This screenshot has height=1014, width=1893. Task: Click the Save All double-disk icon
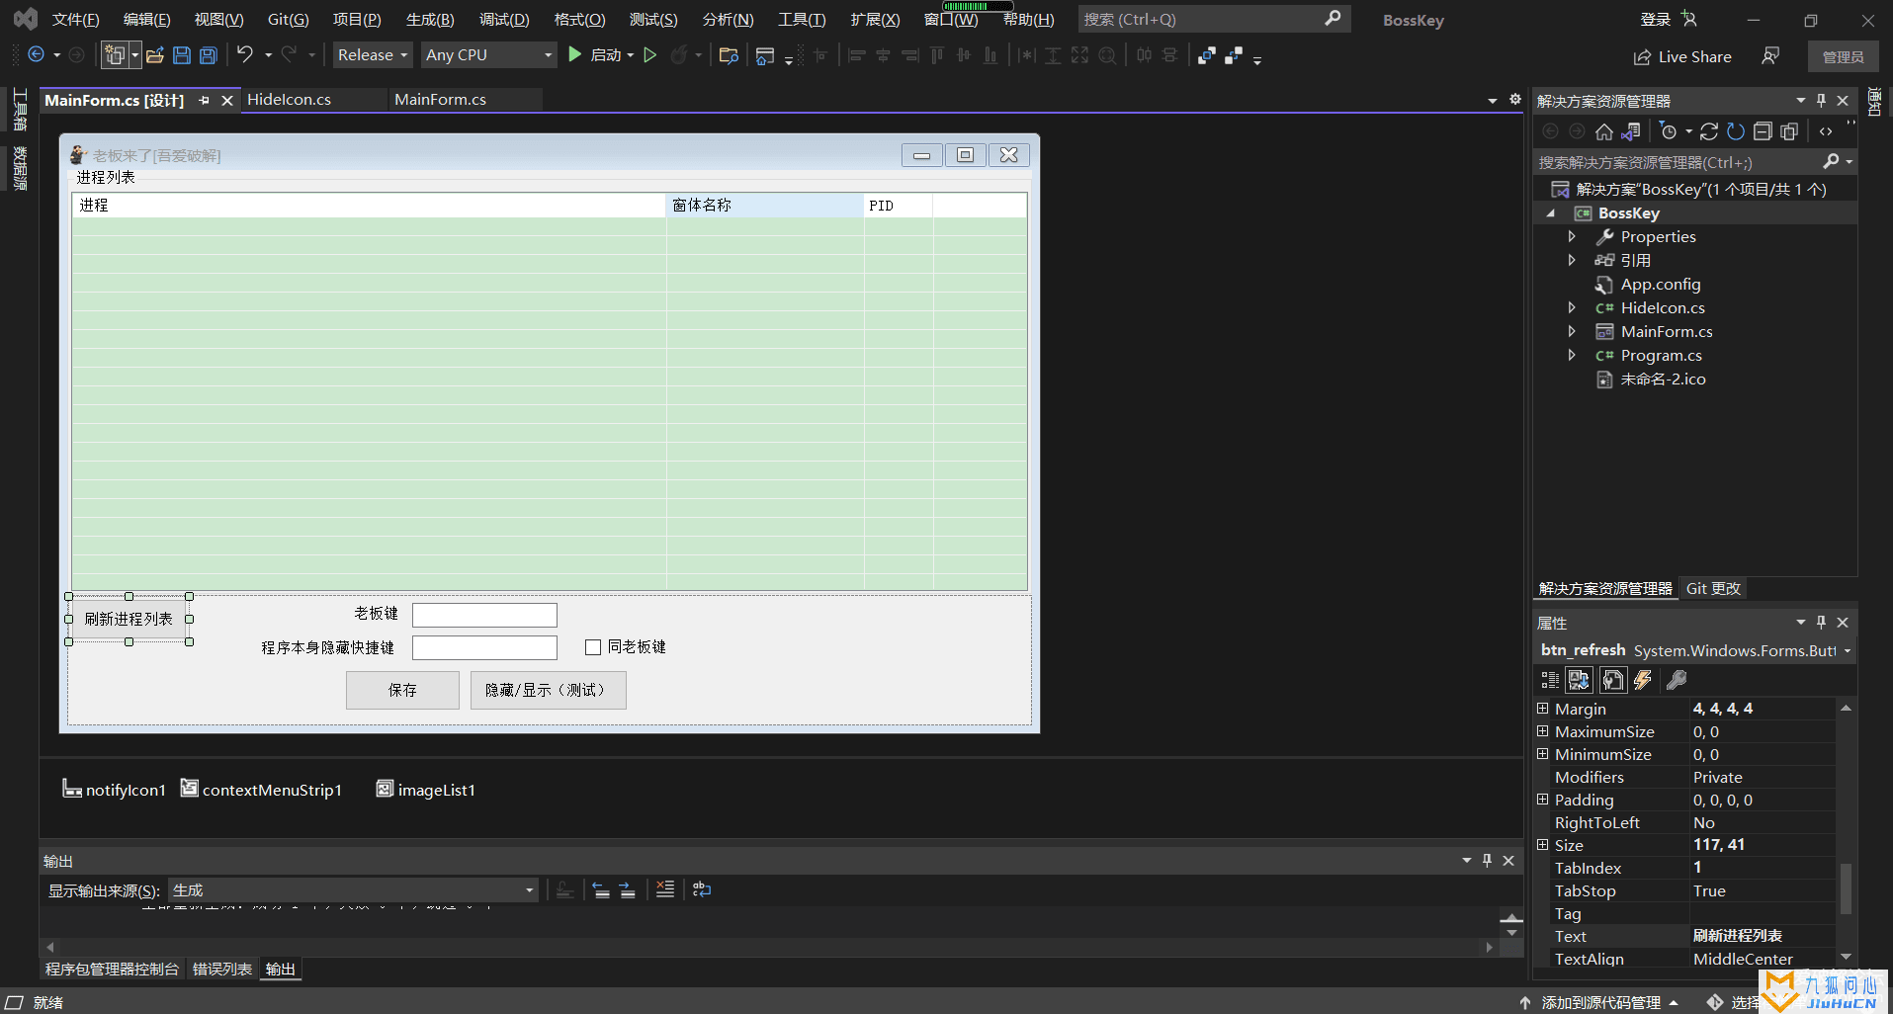click(x=209, y=55)
